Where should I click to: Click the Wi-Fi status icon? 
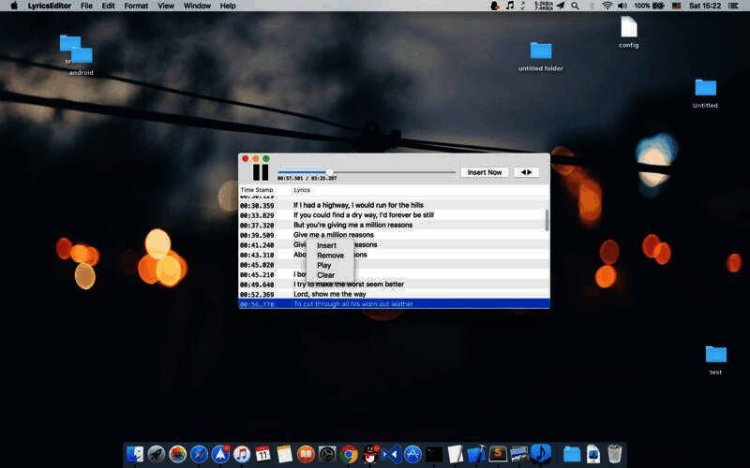(607, 6)
